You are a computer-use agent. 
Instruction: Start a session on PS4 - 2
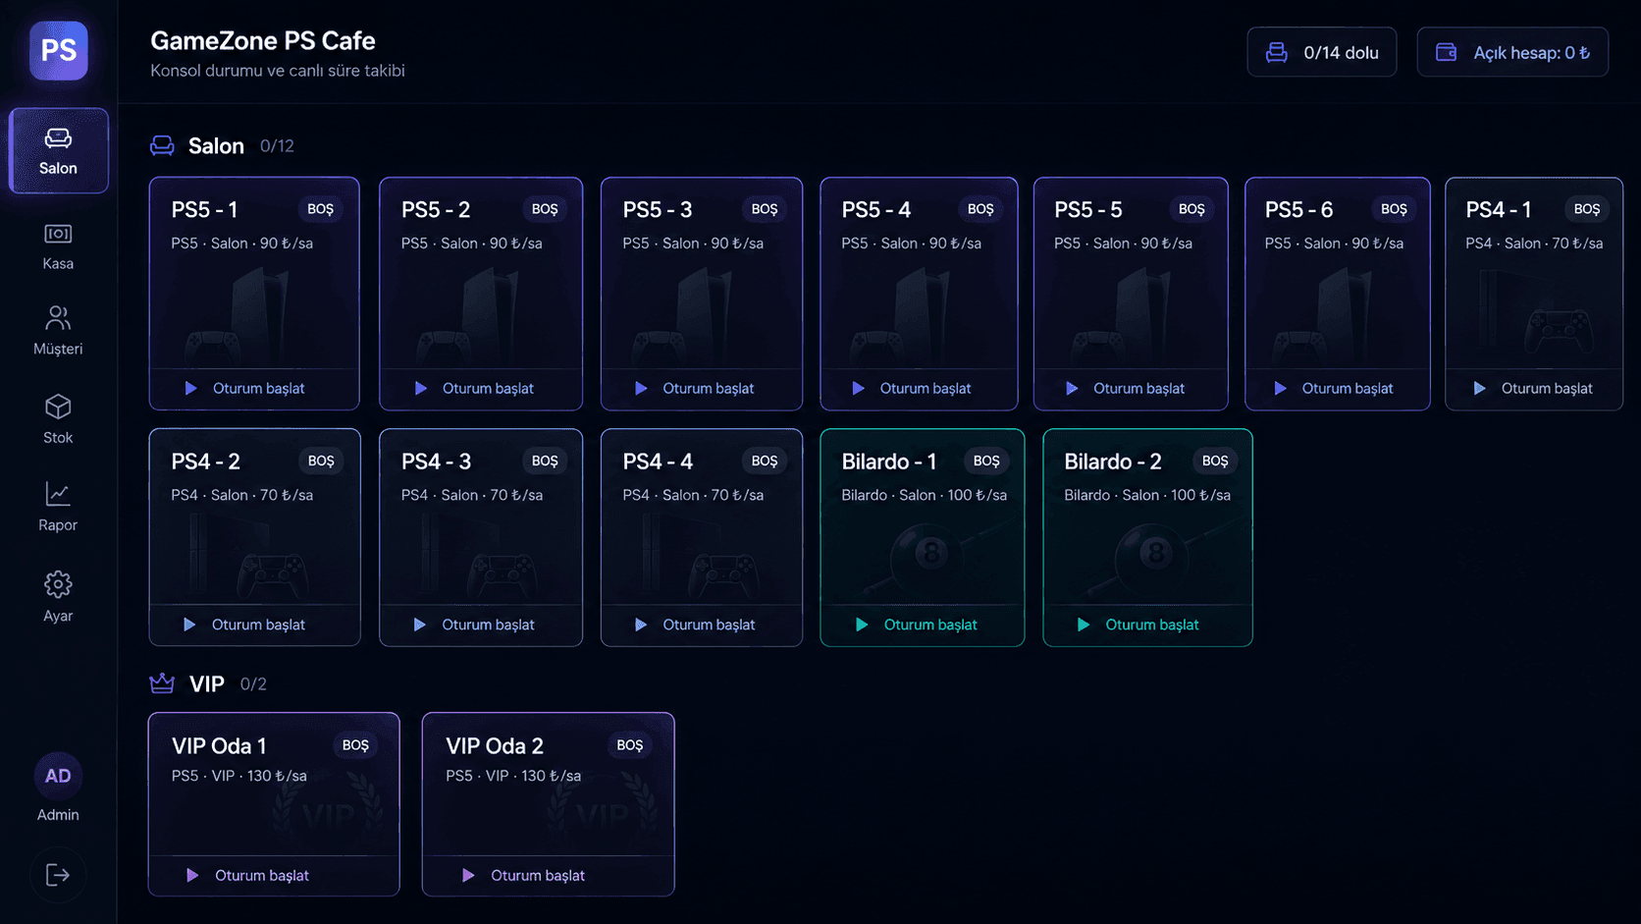[254, 625]
